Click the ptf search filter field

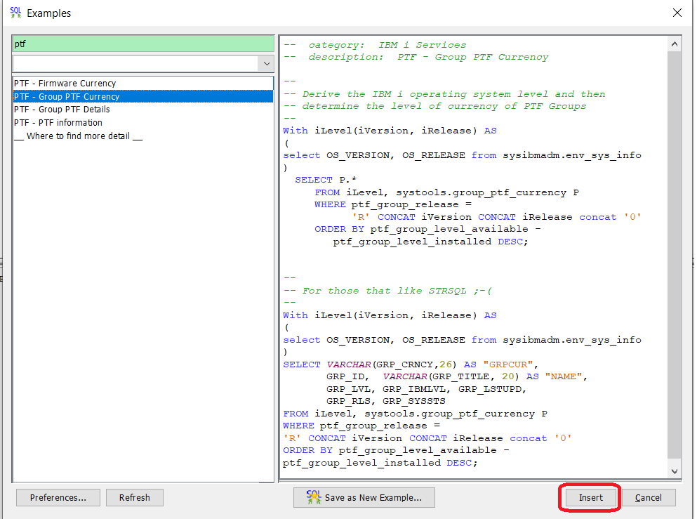(143, 44)
